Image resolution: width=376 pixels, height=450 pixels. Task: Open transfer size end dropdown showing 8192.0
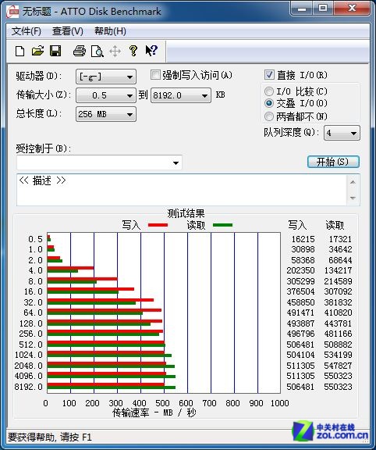pos(180,95)
